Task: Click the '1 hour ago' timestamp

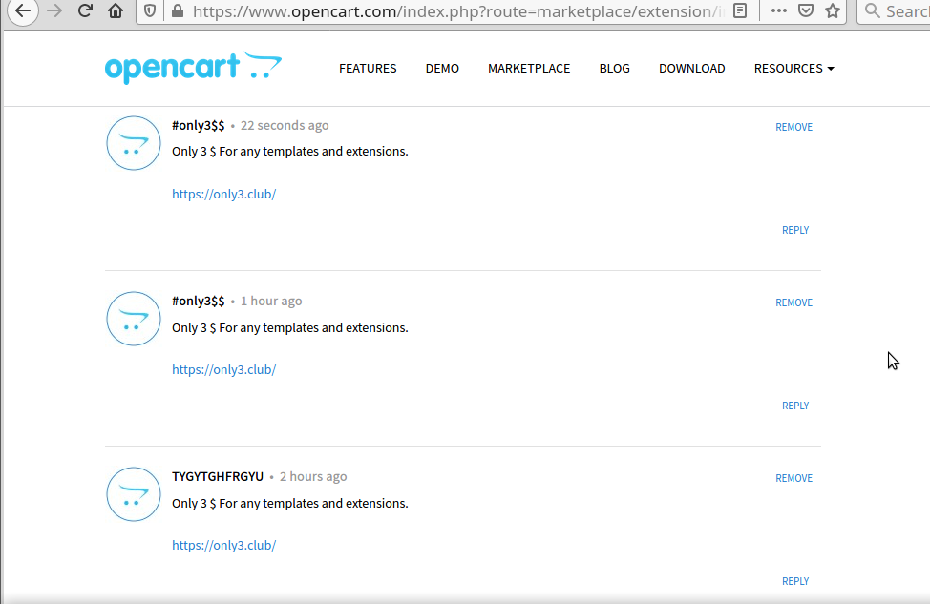Action: point(271,302)
